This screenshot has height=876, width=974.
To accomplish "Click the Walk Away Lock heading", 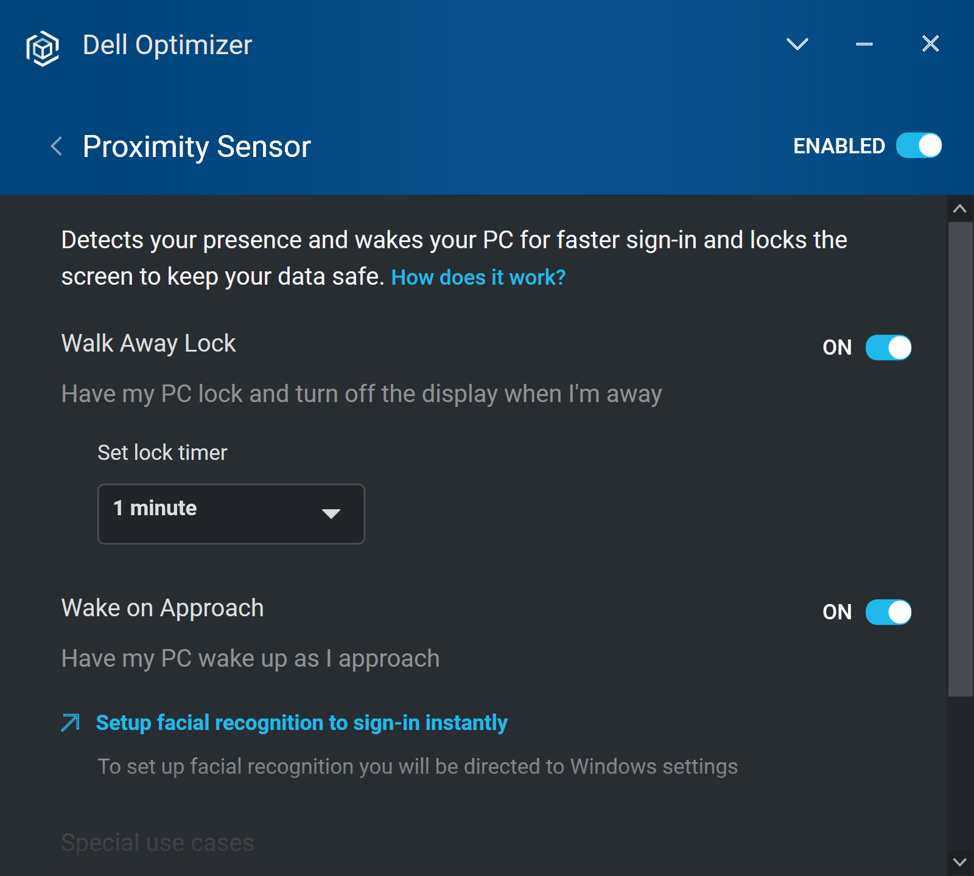I will (x=149, y=344).
